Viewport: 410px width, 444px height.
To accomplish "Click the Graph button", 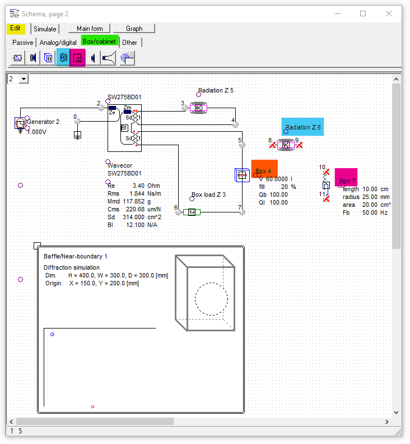I will pos(134,28).
